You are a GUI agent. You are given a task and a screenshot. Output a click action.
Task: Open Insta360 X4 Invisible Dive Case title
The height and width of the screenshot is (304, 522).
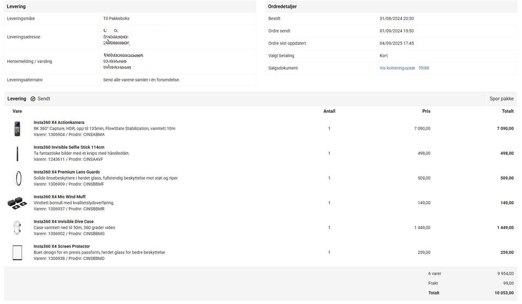coord(64,221)
